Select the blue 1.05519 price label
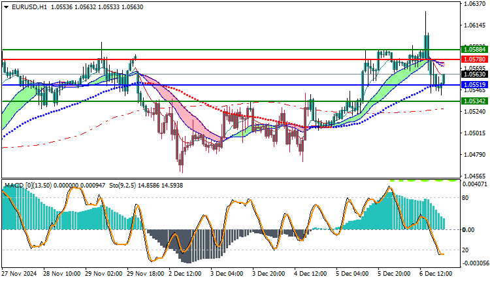The image size is (490, 281). pyautogui.click(x=474, y=85)
